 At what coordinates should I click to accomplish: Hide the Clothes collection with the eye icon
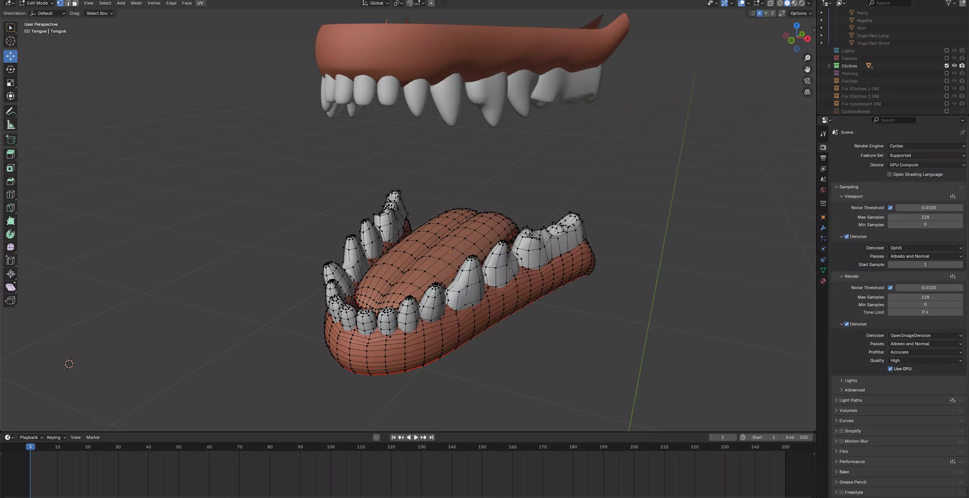tap(954, 66)
